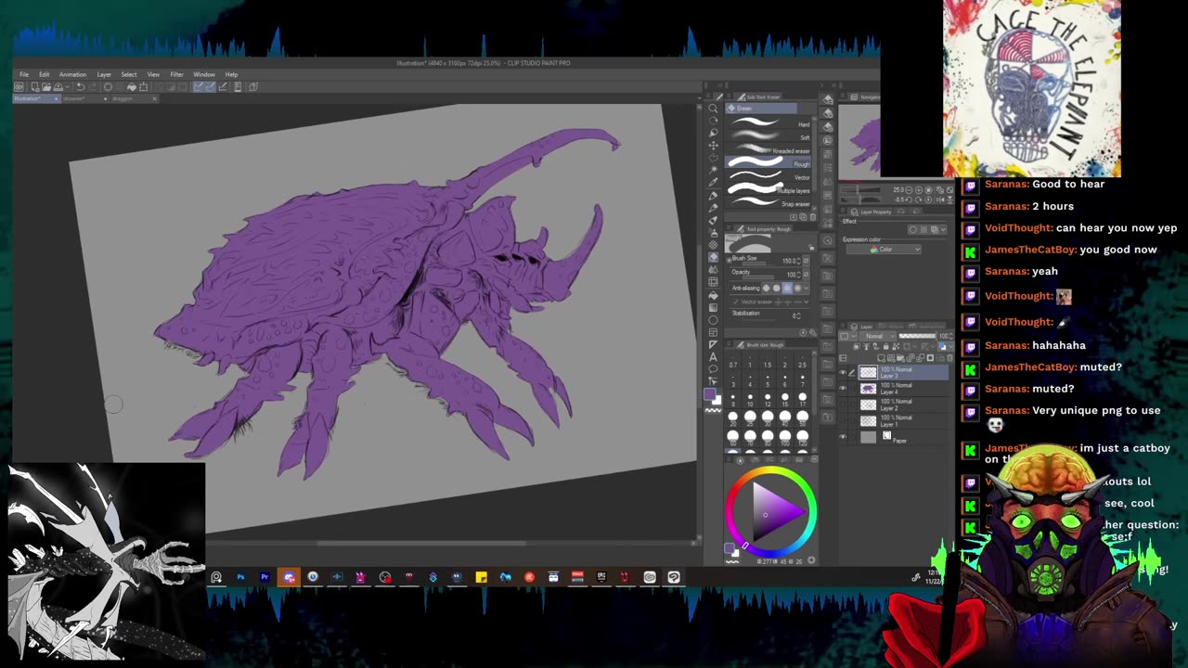Adjust Brush Size stepper arrows
This screenshot has width=1188, height=668.
coord(799,261)
